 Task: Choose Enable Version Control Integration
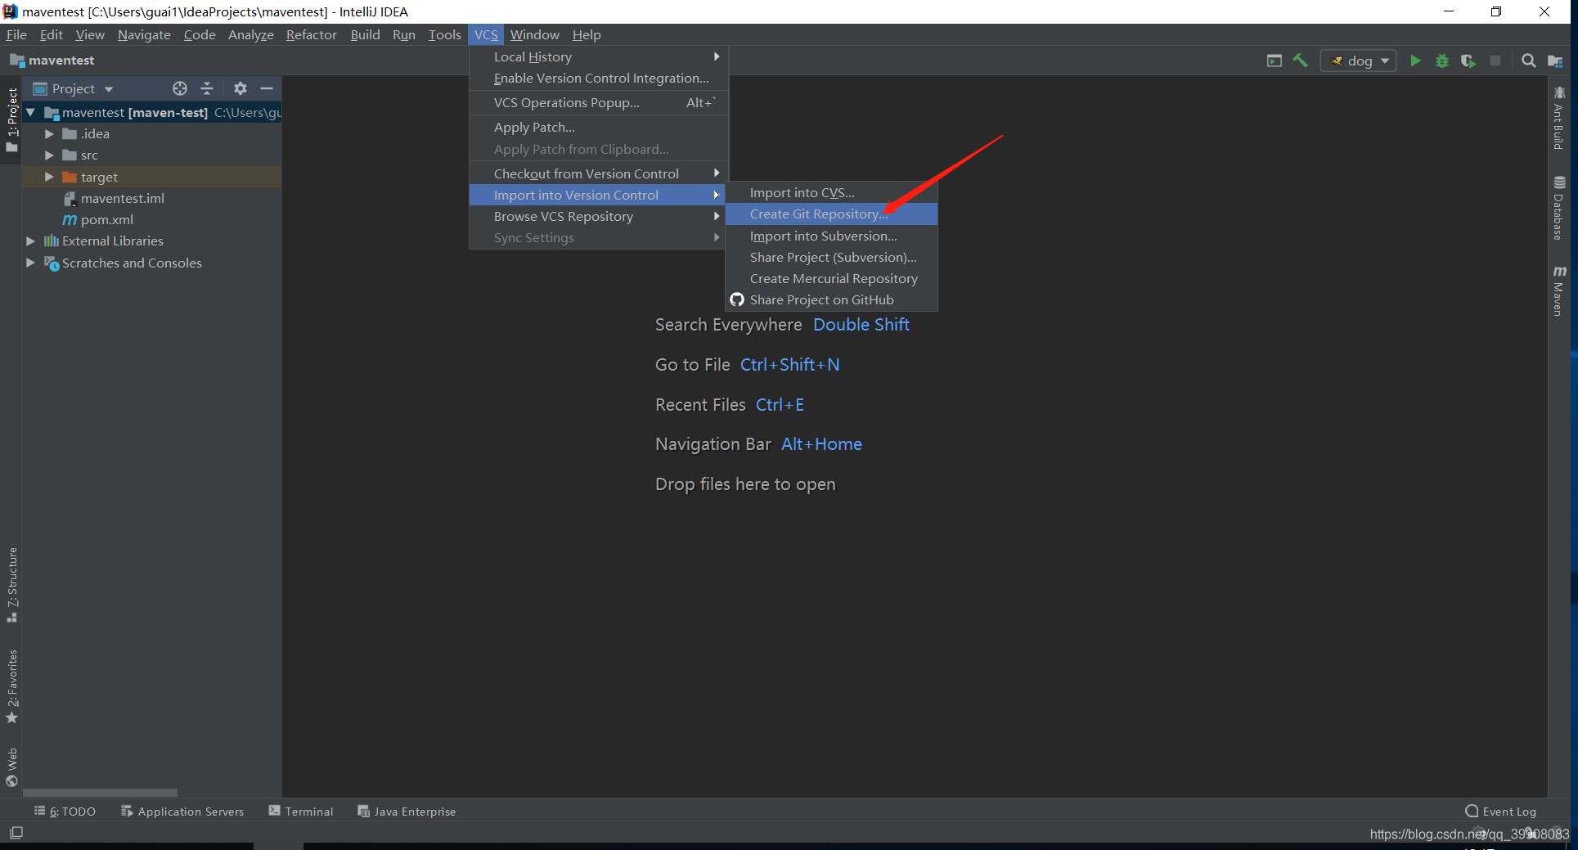click(x=598, y=78)
